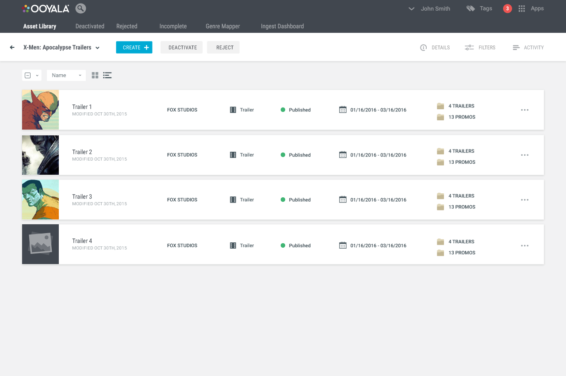Open the 4 Trailers folder on Trailer 1
Image resolution: width=566 pixels, height=376 pixels.
click(455, 106)
